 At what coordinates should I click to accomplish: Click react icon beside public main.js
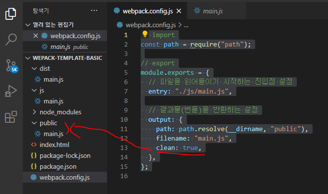click(x=38, y=134)
